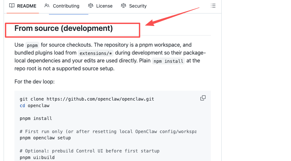
Task: Switch to the License tab
Action: tap(100, 6)
